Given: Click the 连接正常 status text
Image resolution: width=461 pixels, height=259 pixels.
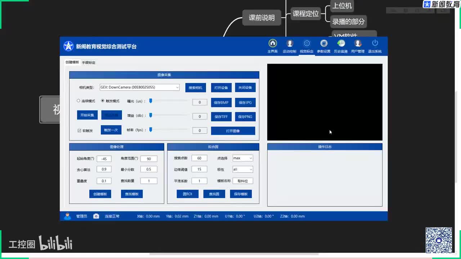Looking at the screenshot, I should (112, 216).
